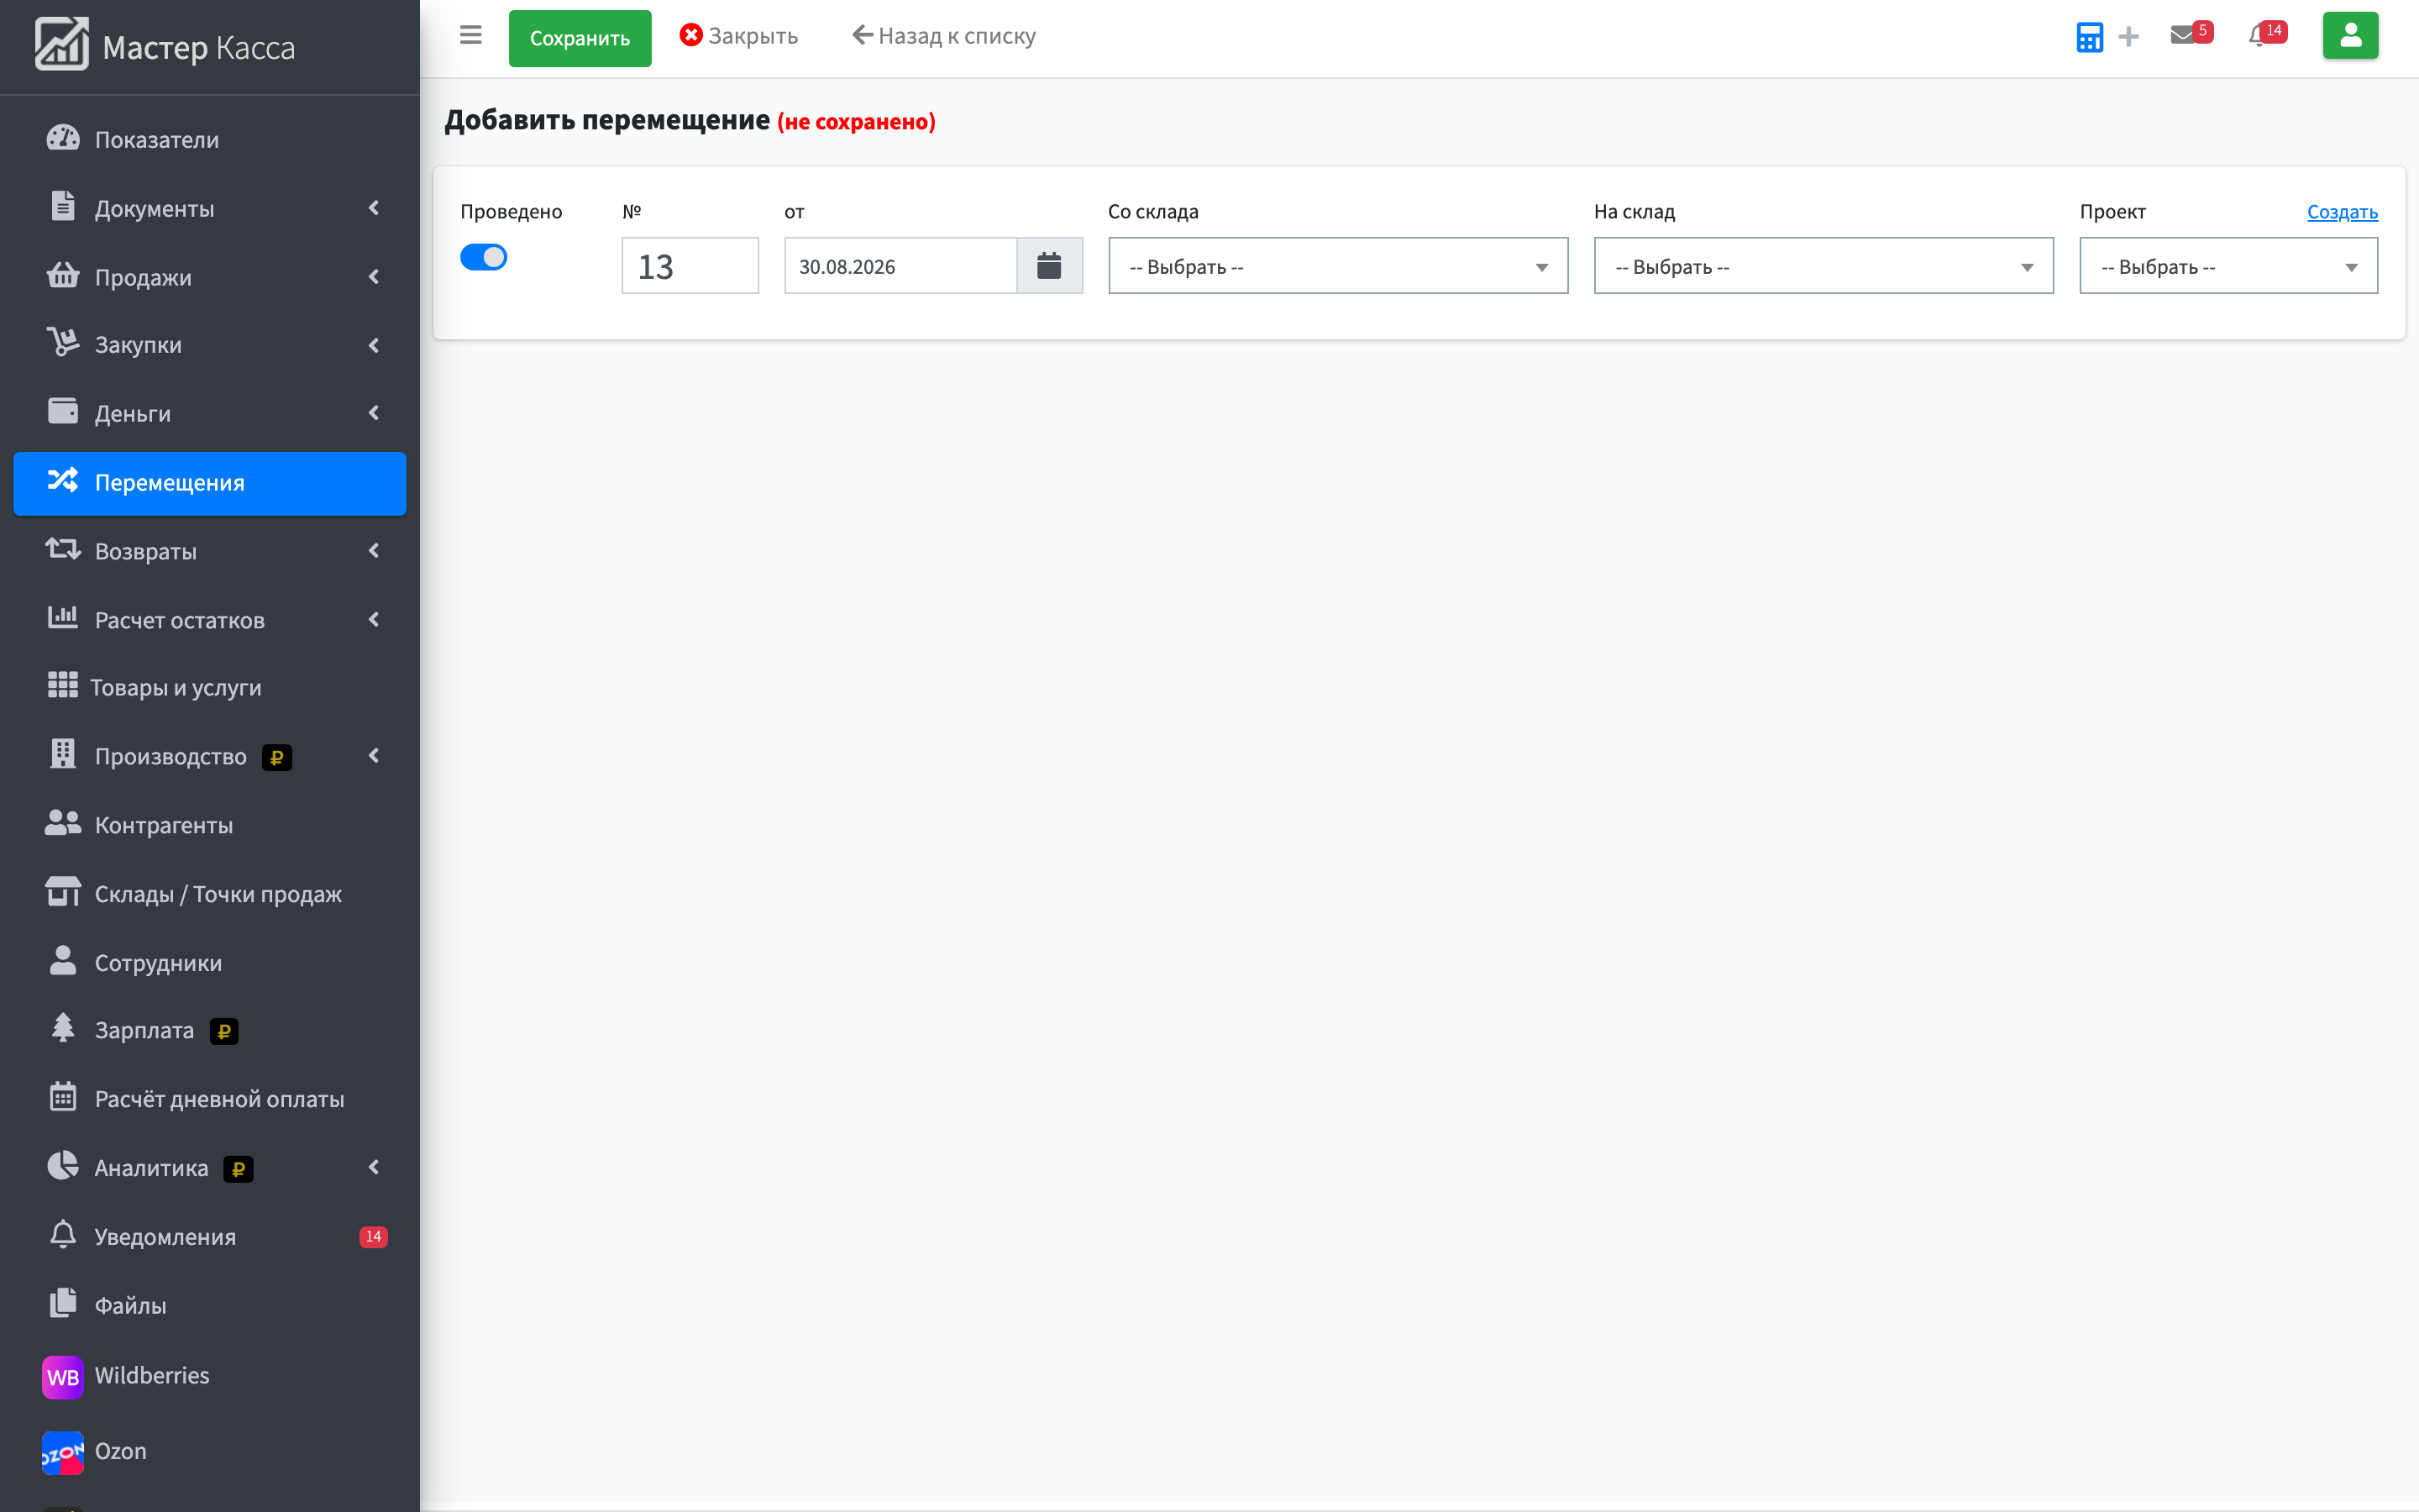
Task: Open the На склад dropdown
Action: [x=1823, y=266]
